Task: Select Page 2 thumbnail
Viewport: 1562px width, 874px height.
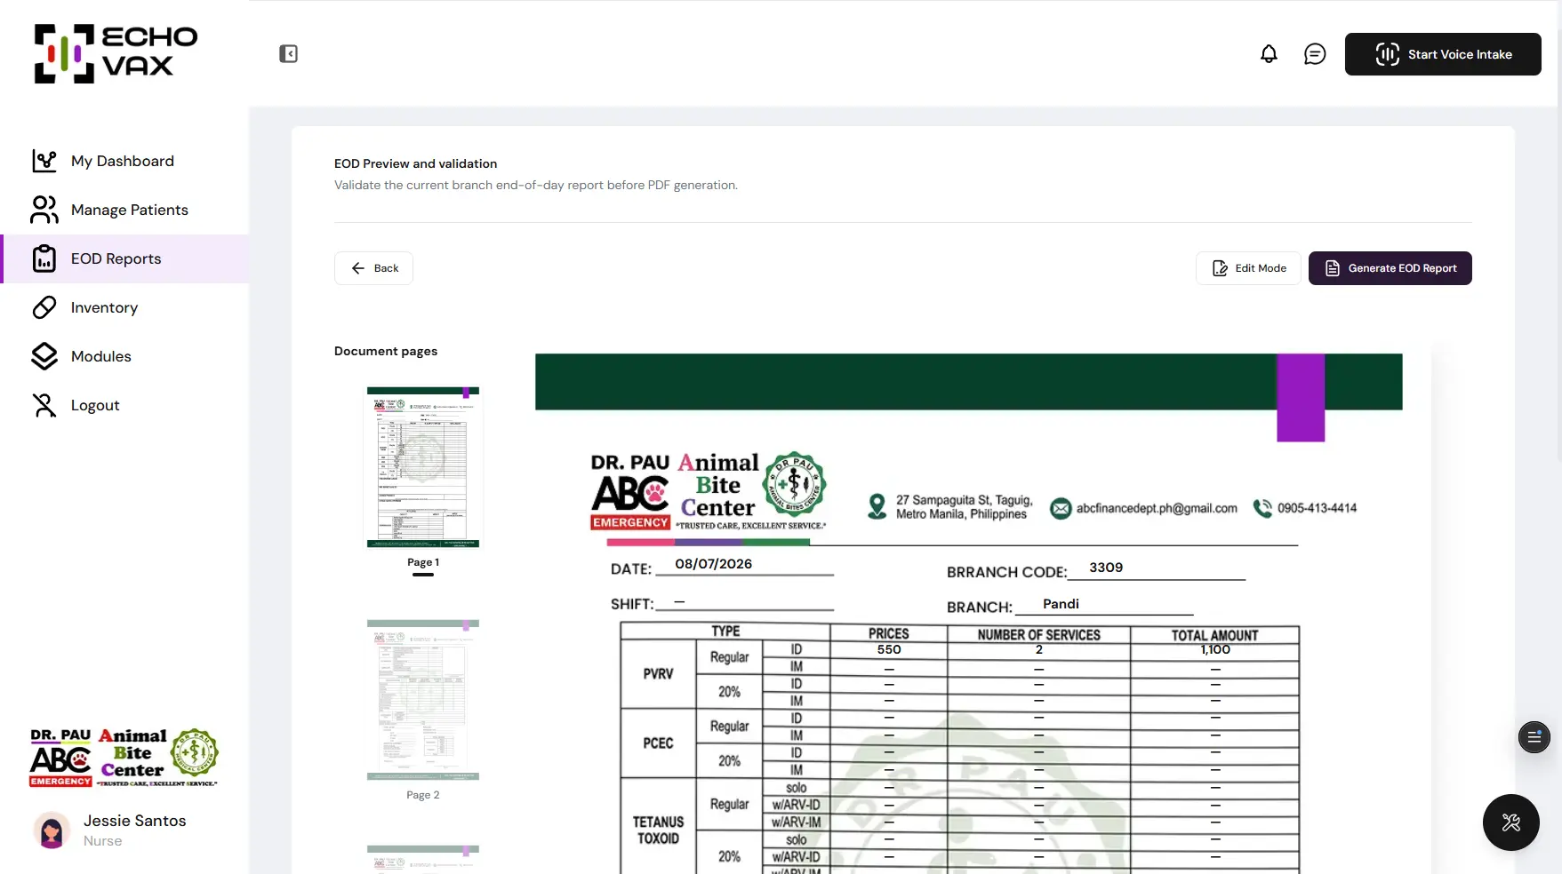Action: pyautogui.click(x=423, y=700)
